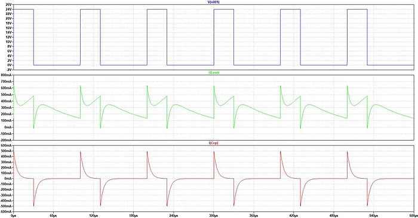Image resolution: width=418 pixels, height=218 pixels.
Task: Click the 700mA label in middle pane
Action: 7,82
